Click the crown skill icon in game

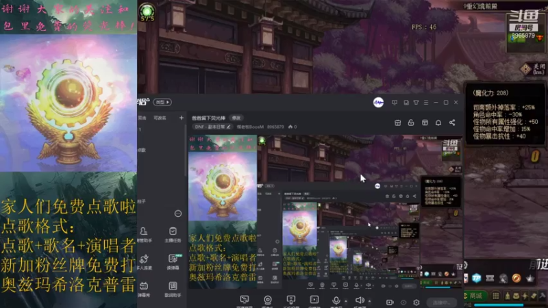click(x=530, y=278)
